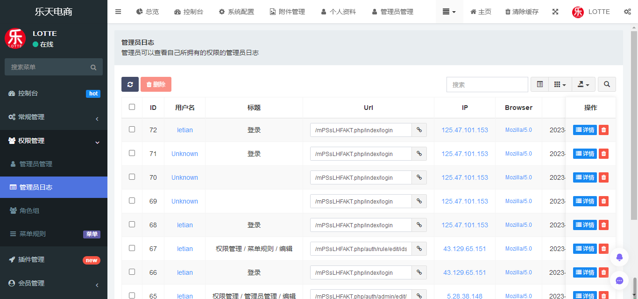
Task: Toggle the table card view icon
Action: 540,84
